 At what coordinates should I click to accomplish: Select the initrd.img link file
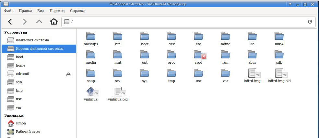[x=252, y=76]
